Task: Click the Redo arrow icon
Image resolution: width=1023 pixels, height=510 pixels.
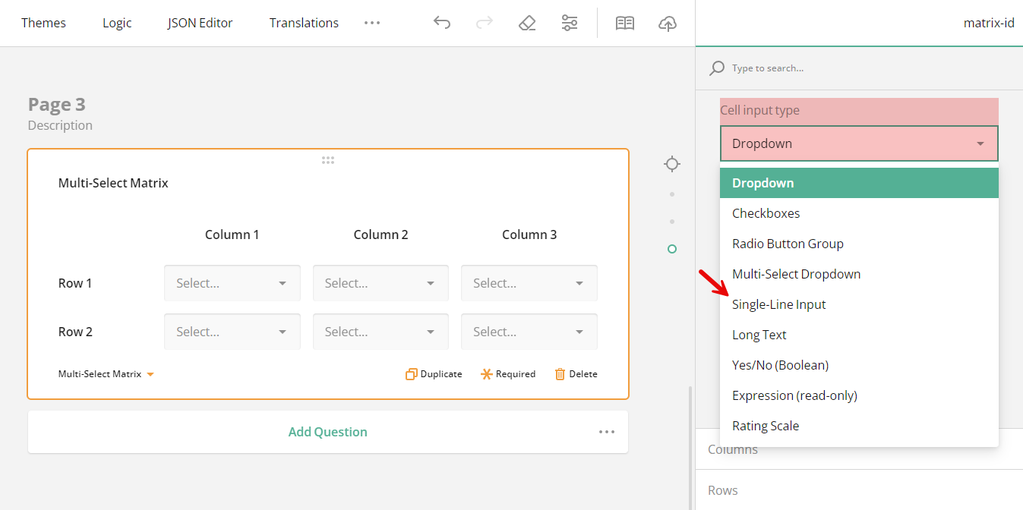Action: [x=485, y=23]
